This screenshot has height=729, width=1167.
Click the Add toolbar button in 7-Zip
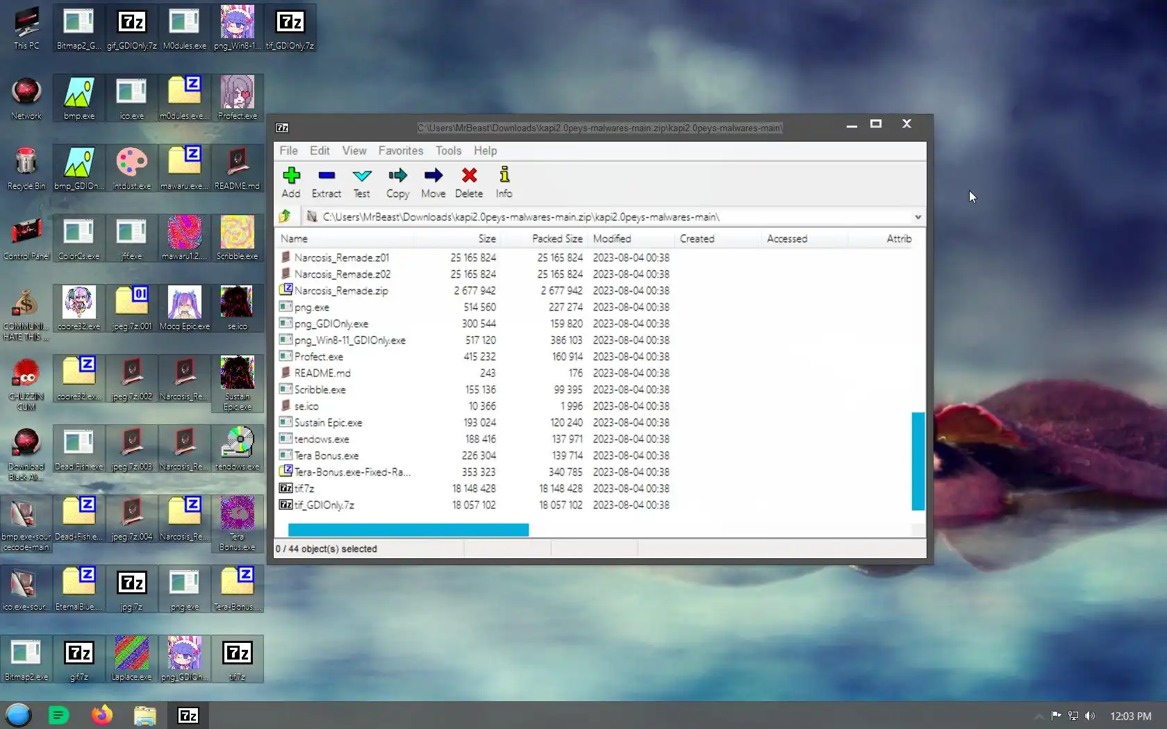(x=291, y=183)
